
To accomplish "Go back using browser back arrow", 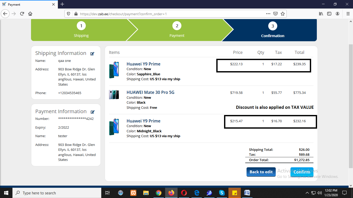I will (x=5, y=14).
